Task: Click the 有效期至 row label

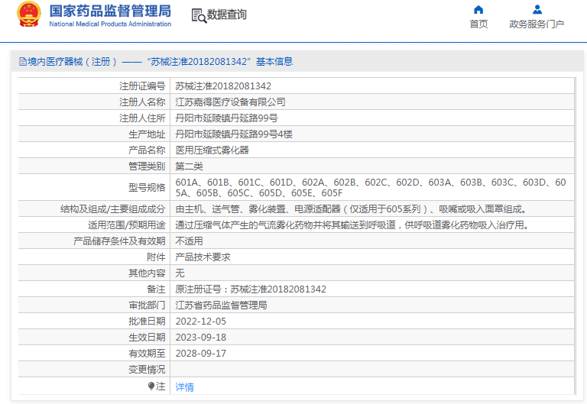Action: (147, 354)
